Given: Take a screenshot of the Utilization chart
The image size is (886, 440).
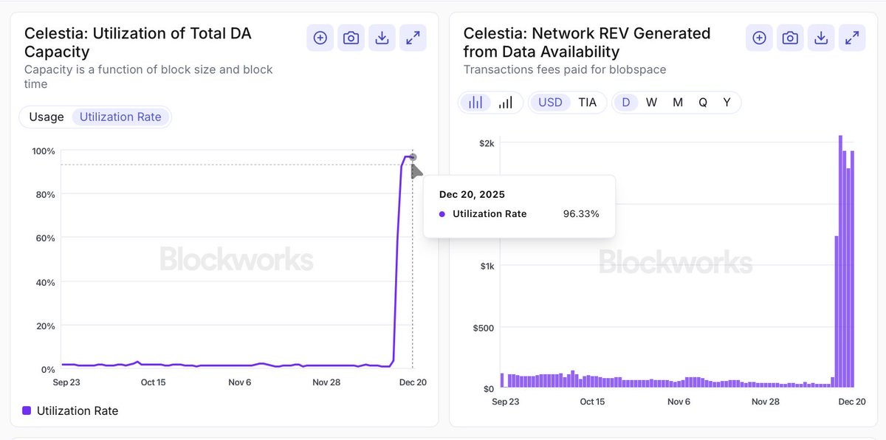Looking at the screenshot, I should (351, 38).
